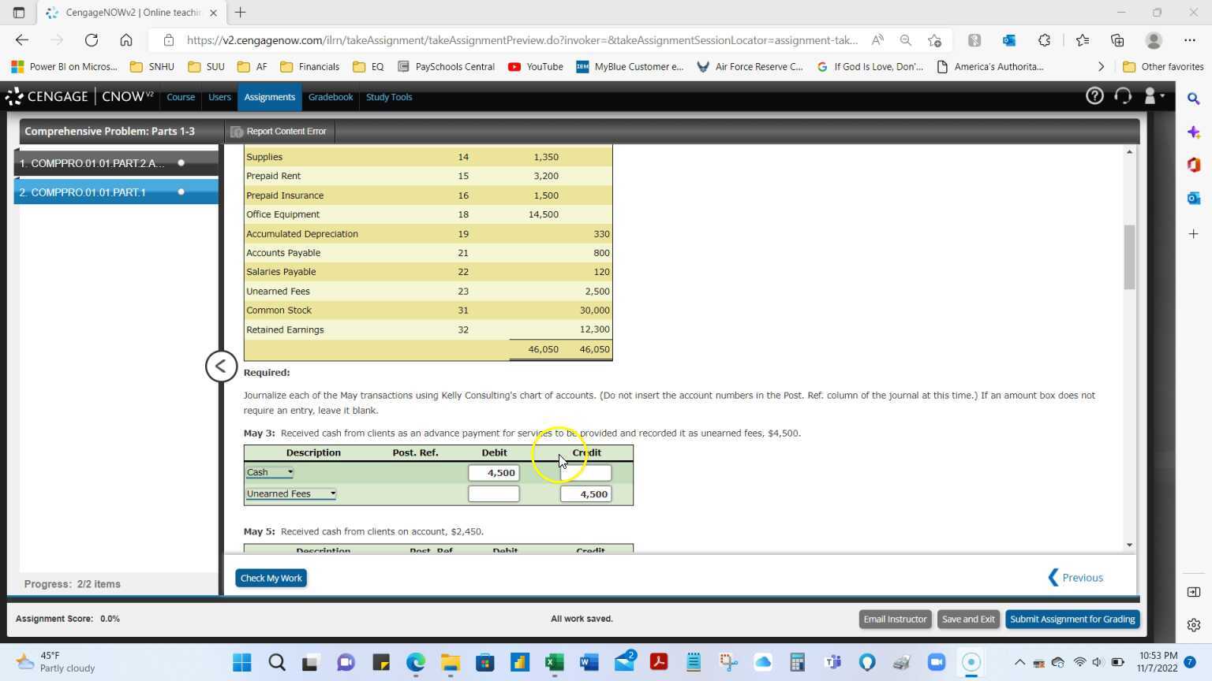Click the scroll up arrow of content pane
This screenshot has width=1212, height=681.
(x=1130, y=151)
